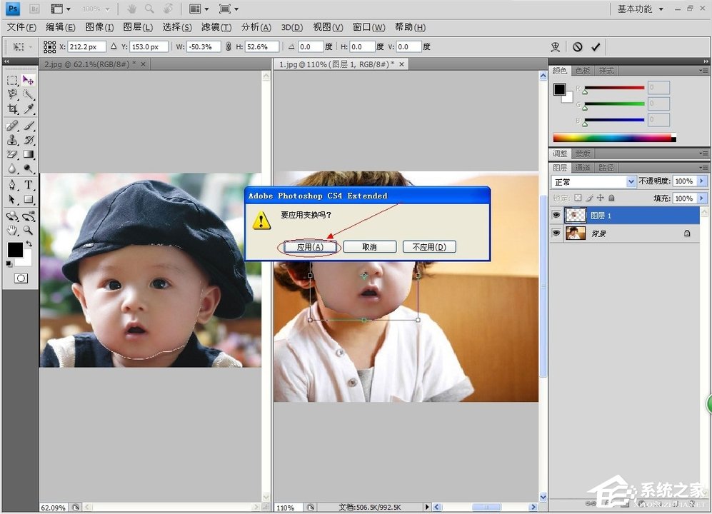Select the History Brush tool
Viewport: 712px width, 514px height.
click(x=28, y=140)
